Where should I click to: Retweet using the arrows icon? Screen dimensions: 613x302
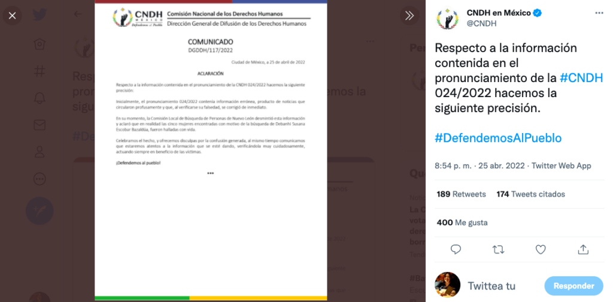click(x=499, y=249)
